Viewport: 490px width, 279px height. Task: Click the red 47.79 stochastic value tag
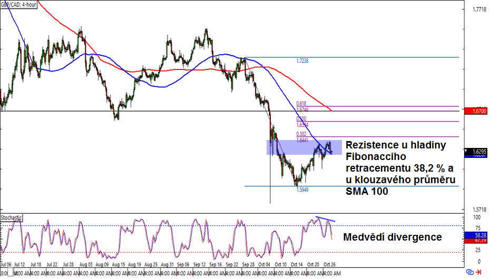coord(476,241)
